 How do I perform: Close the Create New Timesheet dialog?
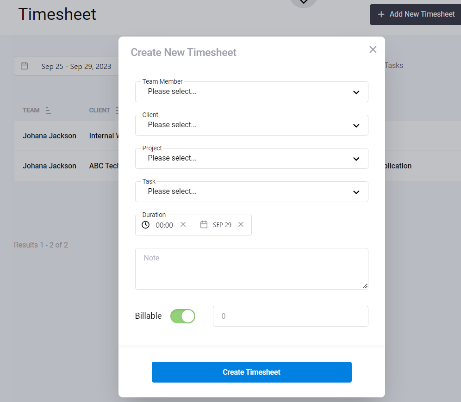(x=373, y=49)
